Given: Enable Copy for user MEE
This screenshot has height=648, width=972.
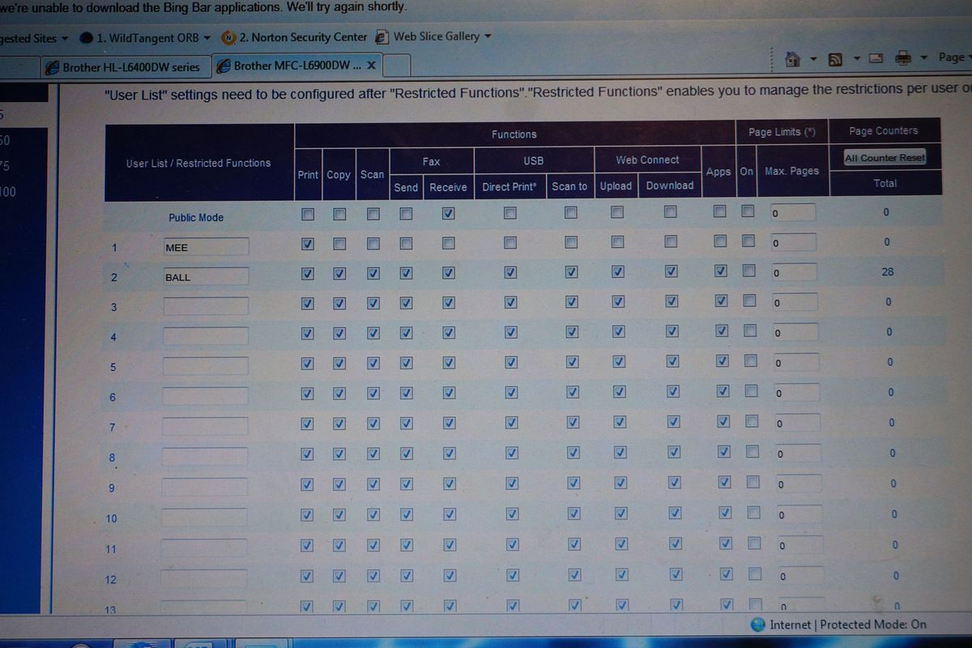Looking at the screenshot, I should [339, 244].
